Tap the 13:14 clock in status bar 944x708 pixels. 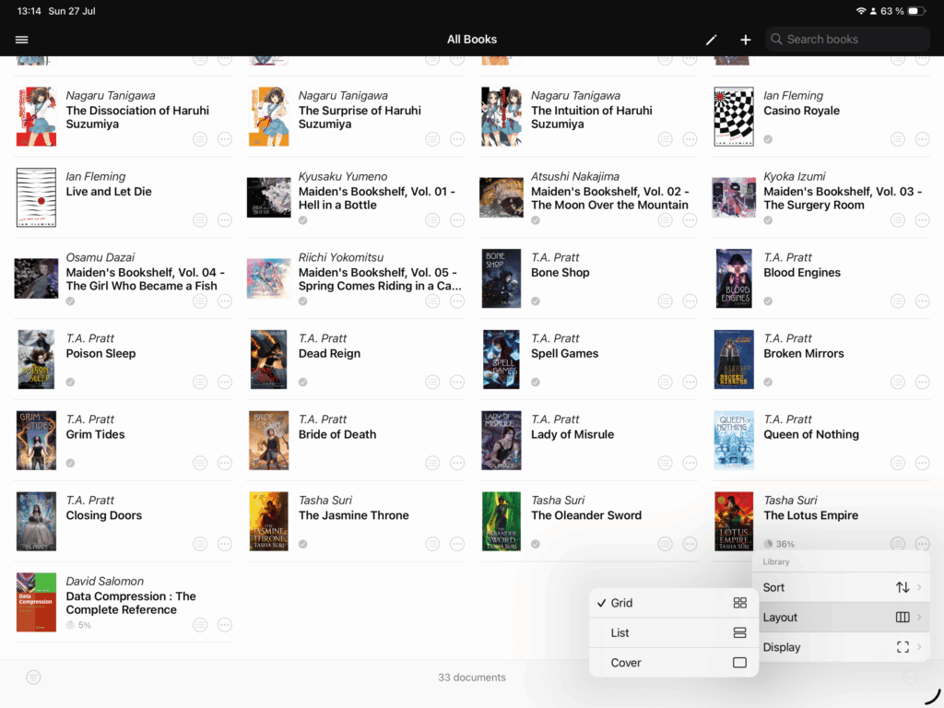[x=29, y=11]
